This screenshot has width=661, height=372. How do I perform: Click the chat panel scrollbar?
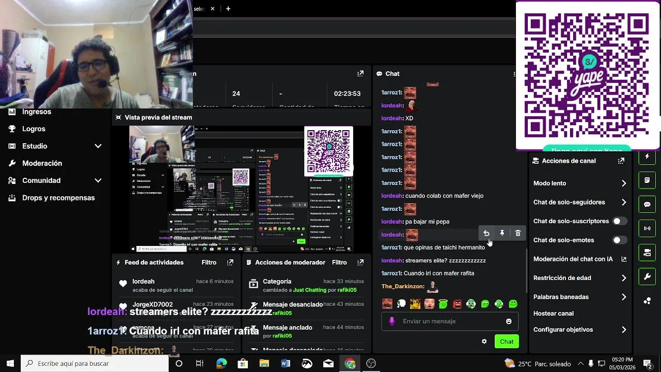point(527,270)
